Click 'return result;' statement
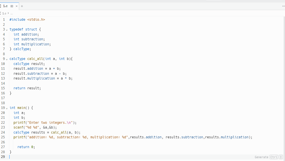285x161 pixels. (x=27, y=88)
